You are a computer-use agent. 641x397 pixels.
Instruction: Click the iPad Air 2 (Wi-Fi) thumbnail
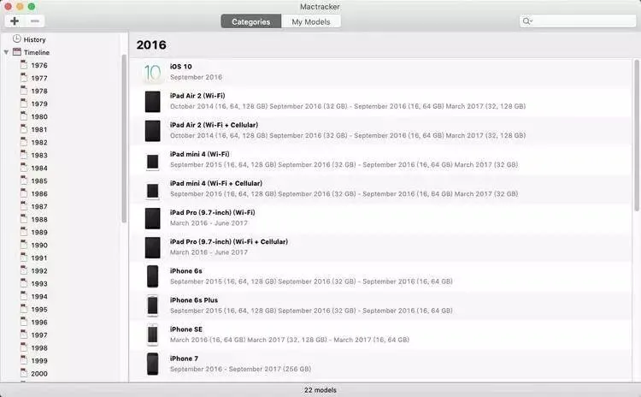pos(152,102)
